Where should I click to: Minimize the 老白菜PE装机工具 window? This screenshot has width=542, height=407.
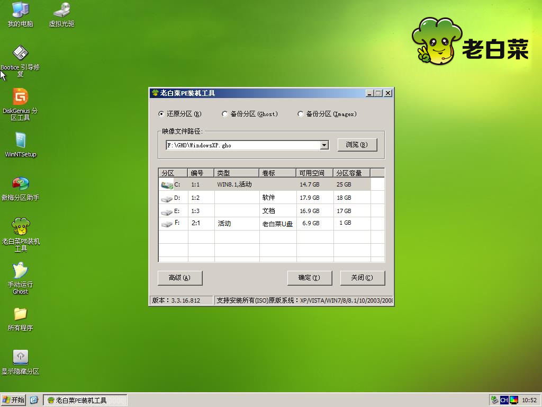point(370,93)
